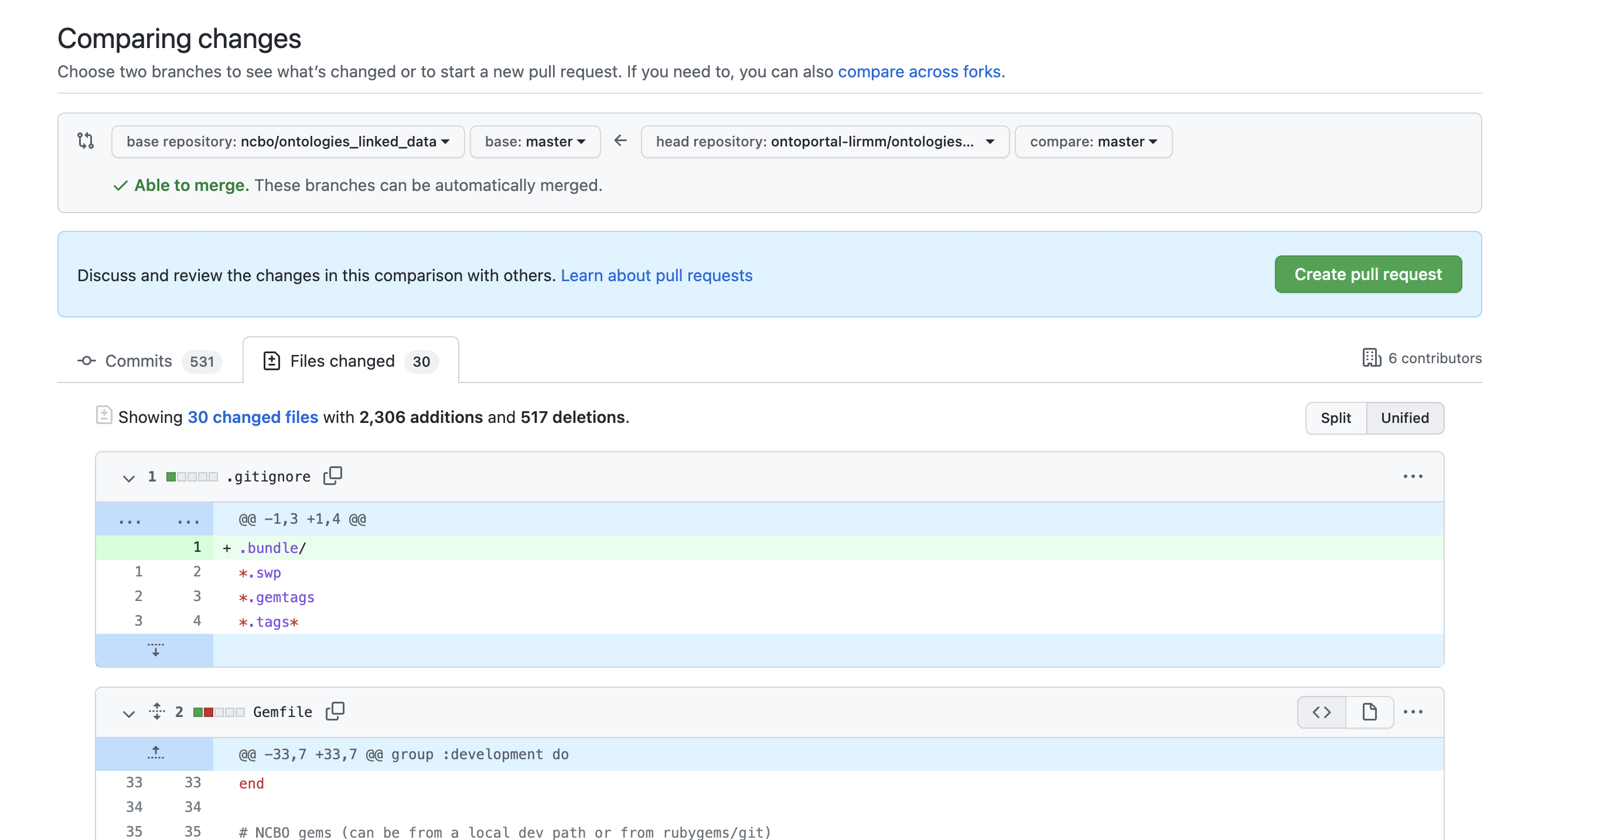Click the file tree icon beside Showing
The height and width of the screenshot is (840, 1603).
104,415
